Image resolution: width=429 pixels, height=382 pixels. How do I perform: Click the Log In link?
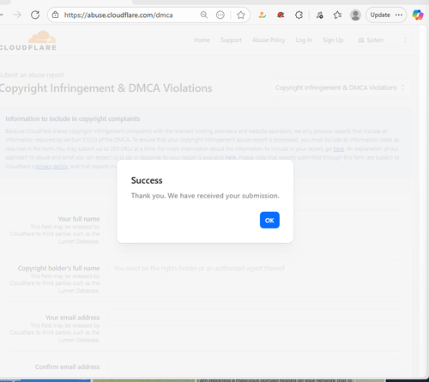[x=304, y=40]
